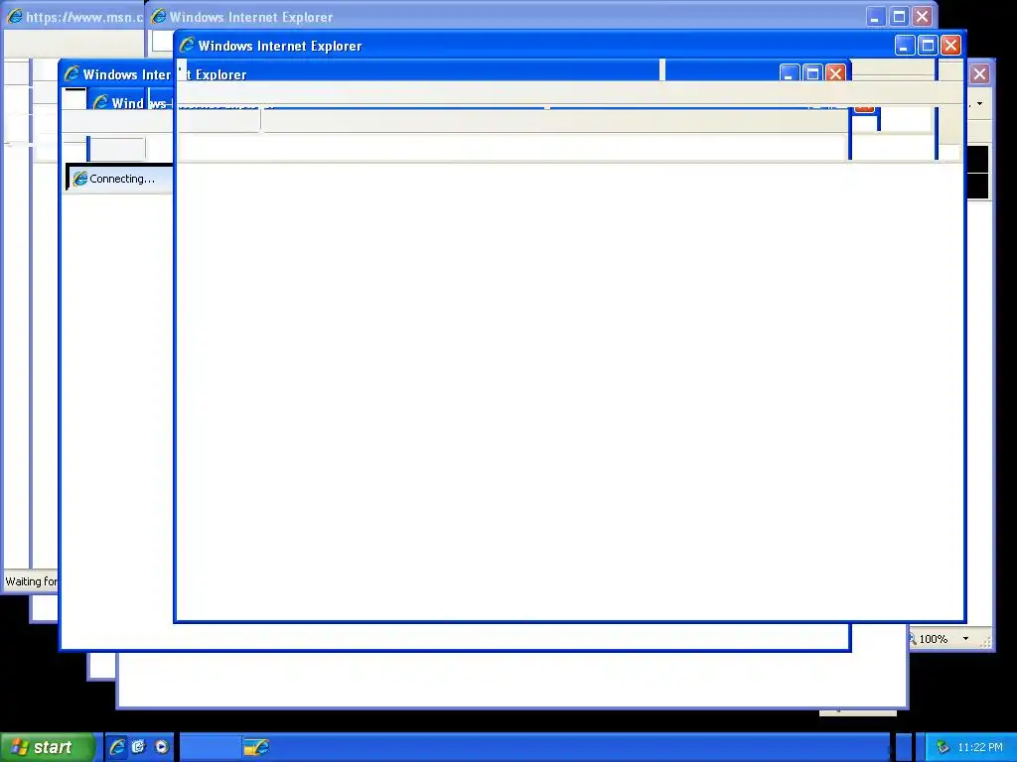Click the IE icon of the frontmost window
1017x762 pixels.
(187, 46)
